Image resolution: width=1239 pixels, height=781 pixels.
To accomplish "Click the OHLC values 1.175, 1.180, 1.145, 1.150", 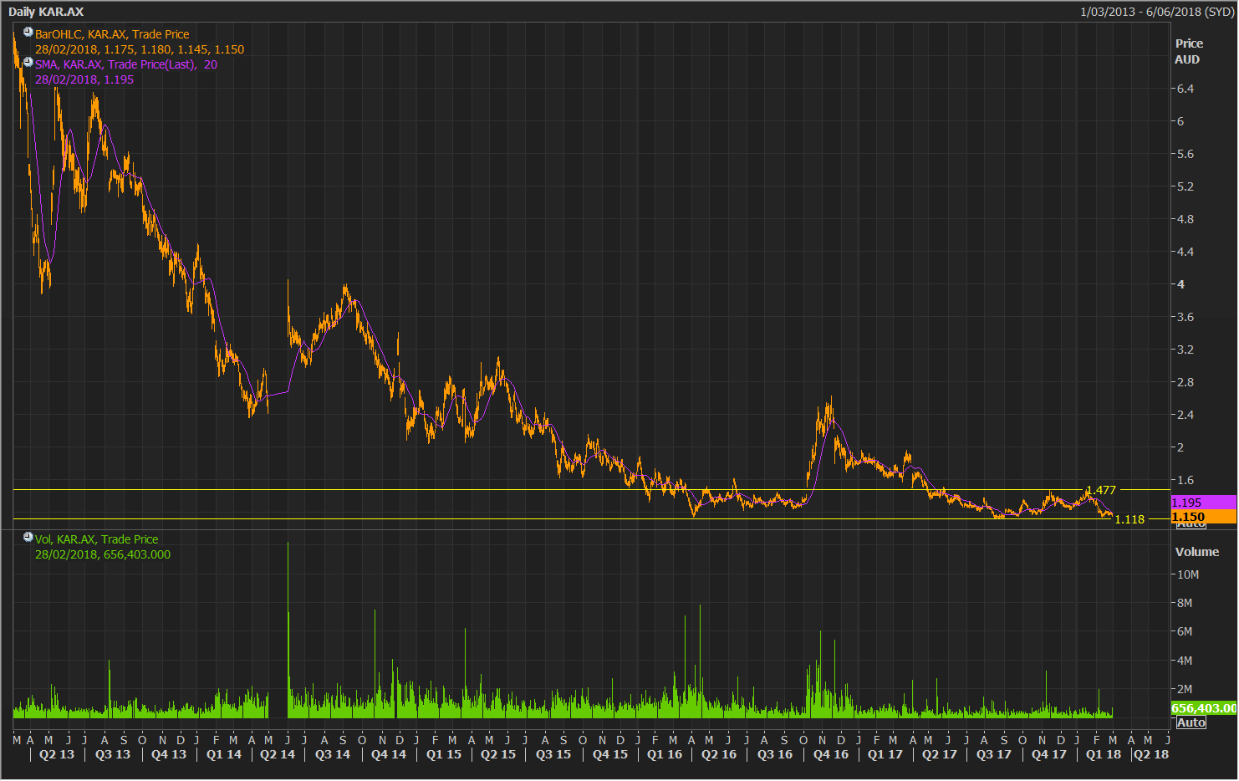I will 174,49.
